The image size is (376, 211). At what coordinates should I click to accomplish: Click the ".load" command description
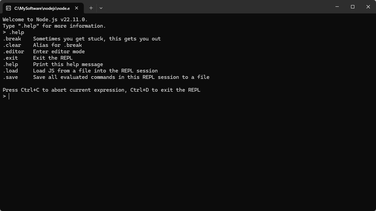(95, 70)
